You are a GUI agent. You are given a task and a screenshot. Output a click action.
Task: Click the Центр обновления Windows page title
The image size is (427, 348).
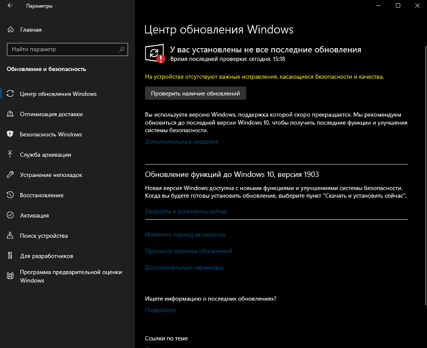coord(219,29)
